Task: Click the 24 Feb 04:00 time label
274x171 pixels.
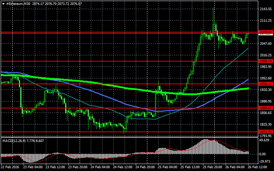Action: click(x=100, y=167)
